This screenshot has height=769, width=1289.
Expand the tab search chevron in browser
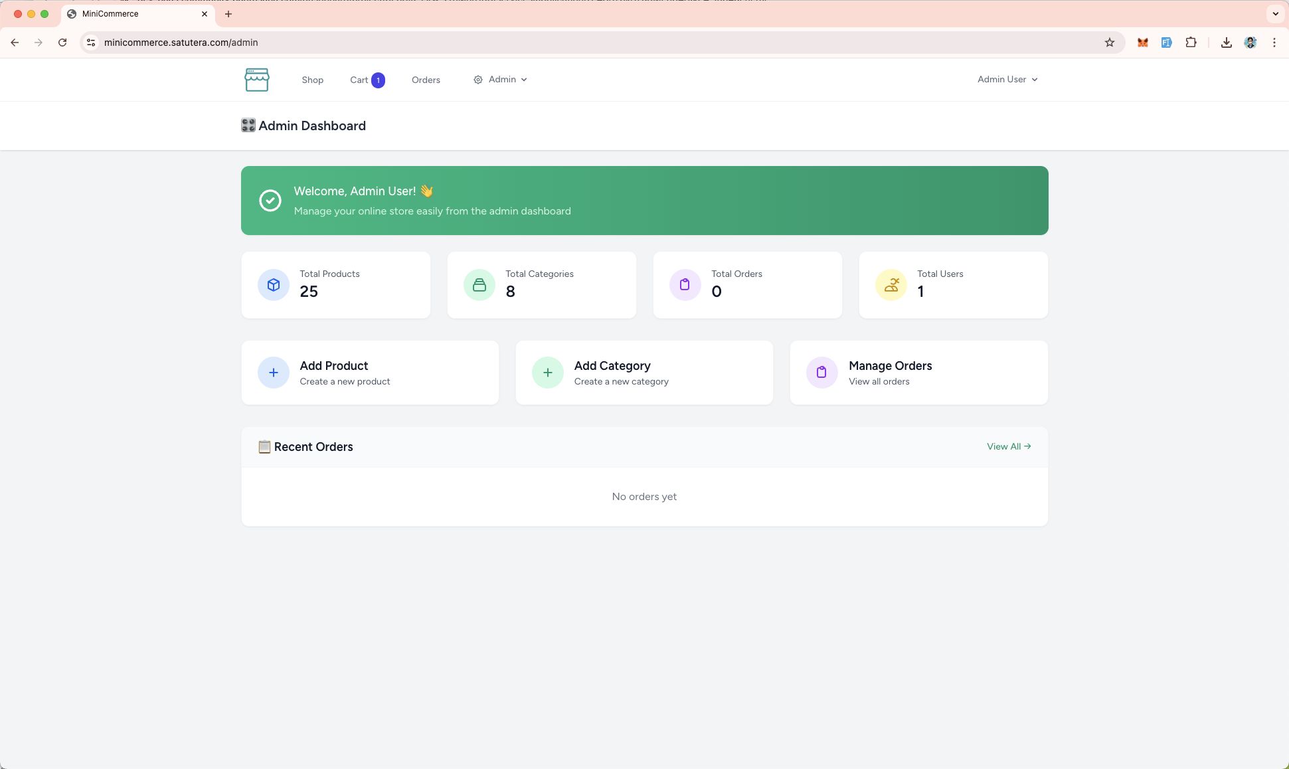tap(1275, 14)
